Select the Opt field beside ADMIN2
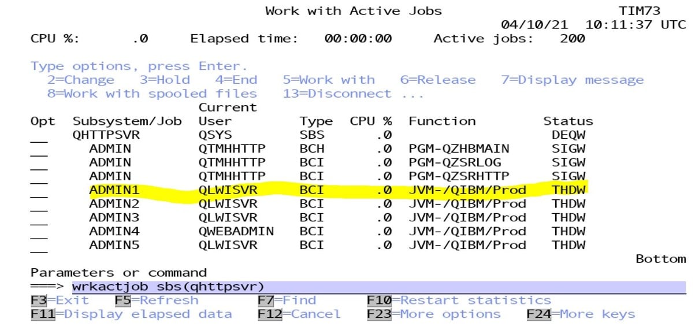The image size is (695, 334). coord(38,204)
